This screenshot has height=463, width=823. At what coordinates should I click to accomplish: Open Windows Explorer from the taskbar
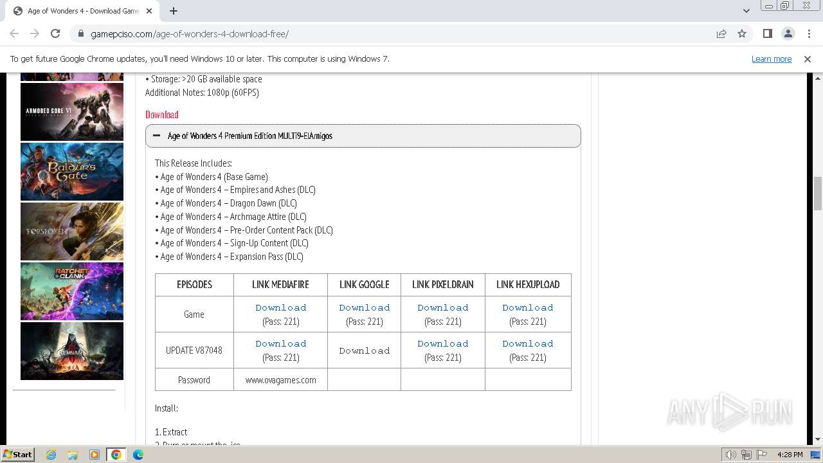pos(73,455)
